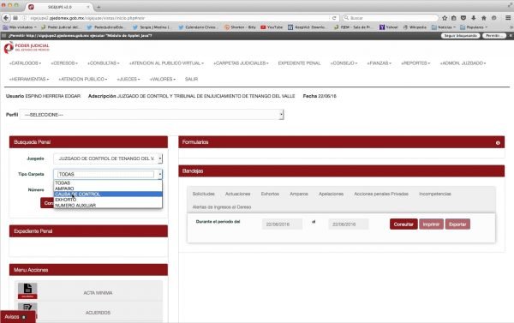Screen dimensions: 514x323
Task: Open the Juzgado dropdown
Action: [108, 159]
